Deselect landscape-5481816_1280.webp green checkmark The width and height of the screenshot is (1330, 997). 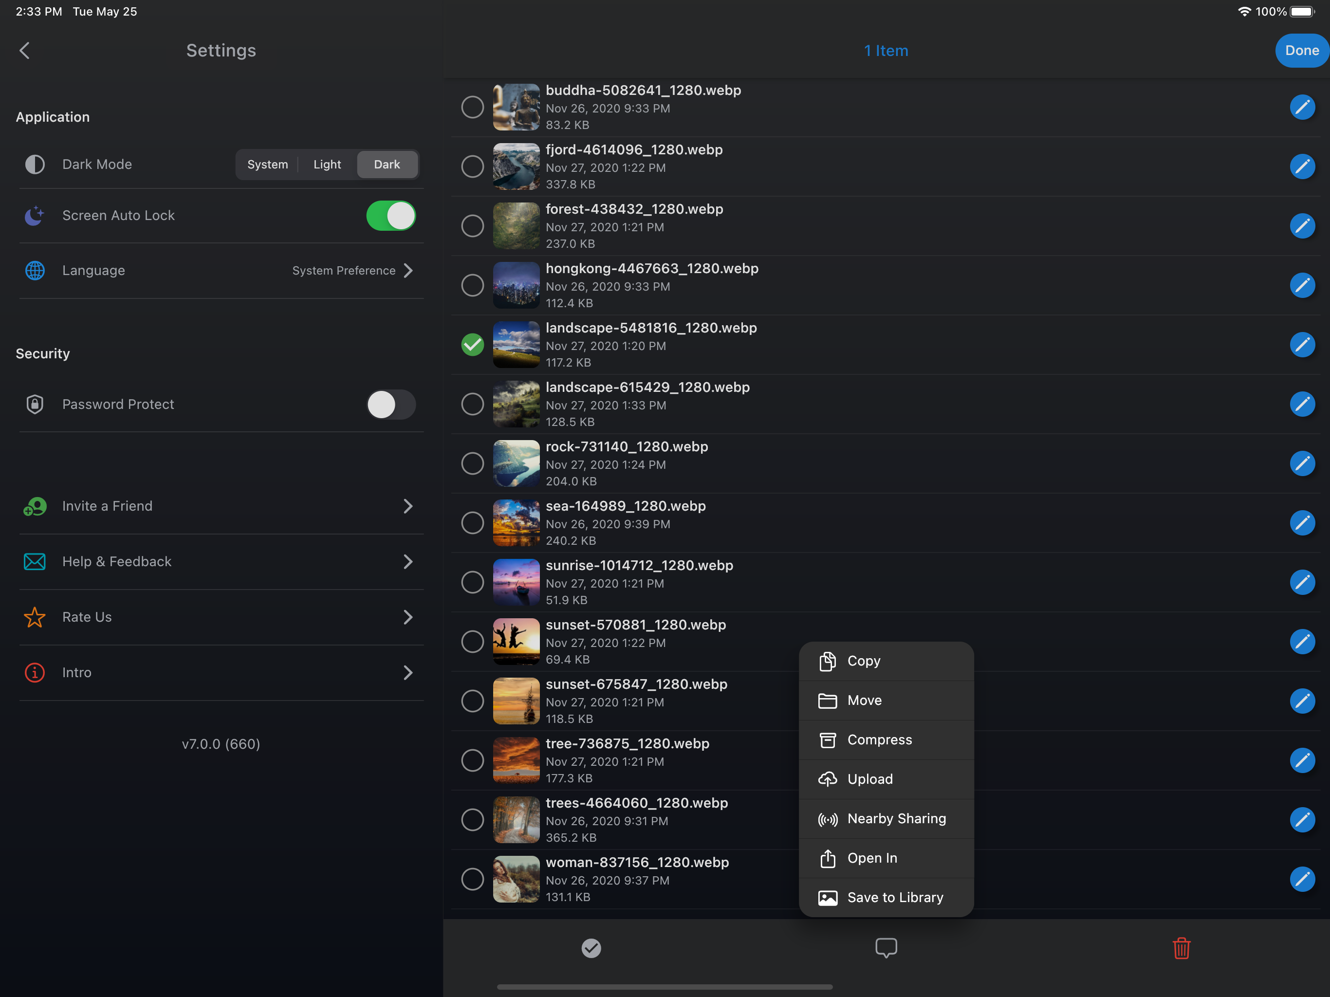(x=473, y=345)
